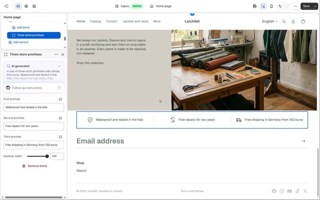
Task: Open Catalog in the store navigation
Action: (96, 22)
